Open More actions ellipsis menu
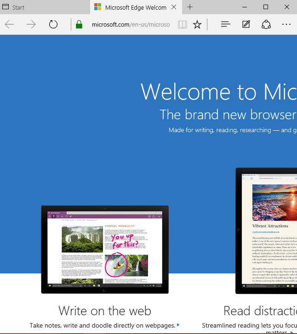297x334 pixels. pos(286,24)
